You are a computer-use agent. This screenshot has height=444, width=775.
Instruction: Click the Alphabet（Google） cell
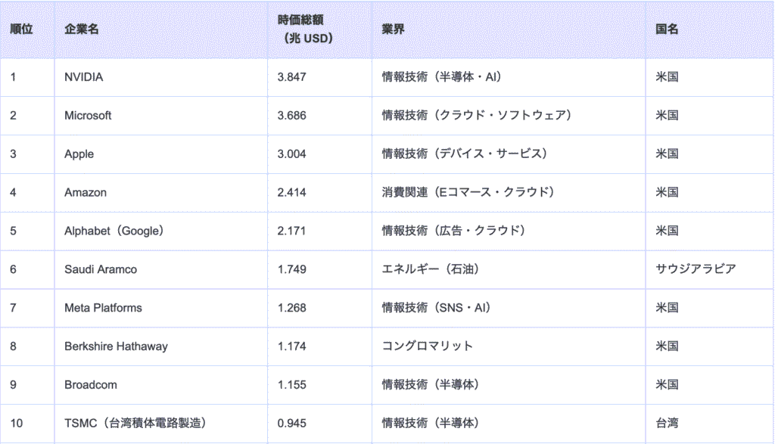pyautogui.click(x=114, y=231)
